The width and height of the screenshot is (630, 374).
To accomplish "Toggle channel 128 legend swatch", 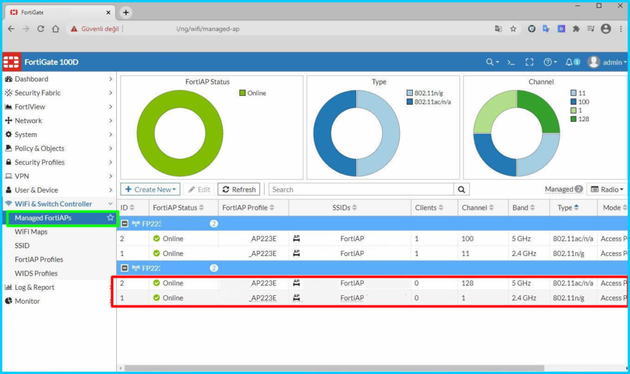I will click(573, 119).
